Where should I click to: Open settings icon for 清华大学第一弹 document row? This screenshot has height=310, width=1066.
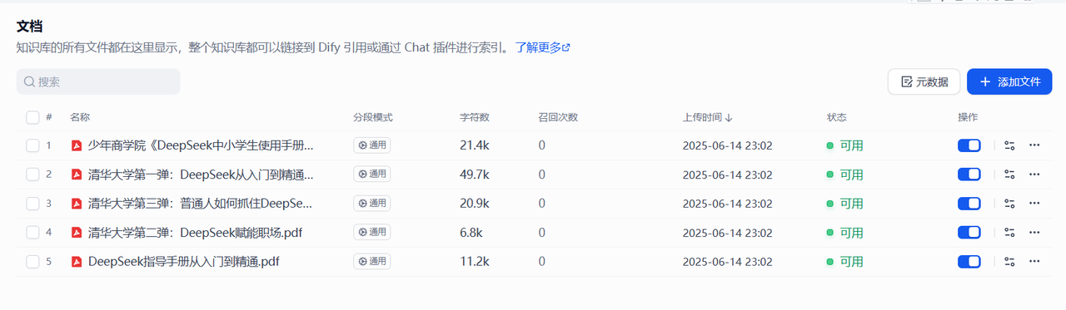coord(1009,175)
